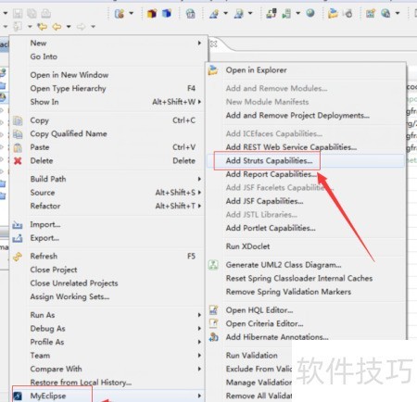417x402 pixels.
Task: Choose Add JSF Capabilities option
Action: coord(264,201)
